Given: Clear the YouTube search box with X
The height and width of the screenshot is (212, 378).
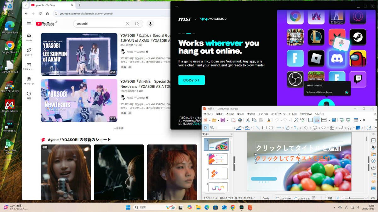Looking at the screenshot, I should click(x=128, y=24).
